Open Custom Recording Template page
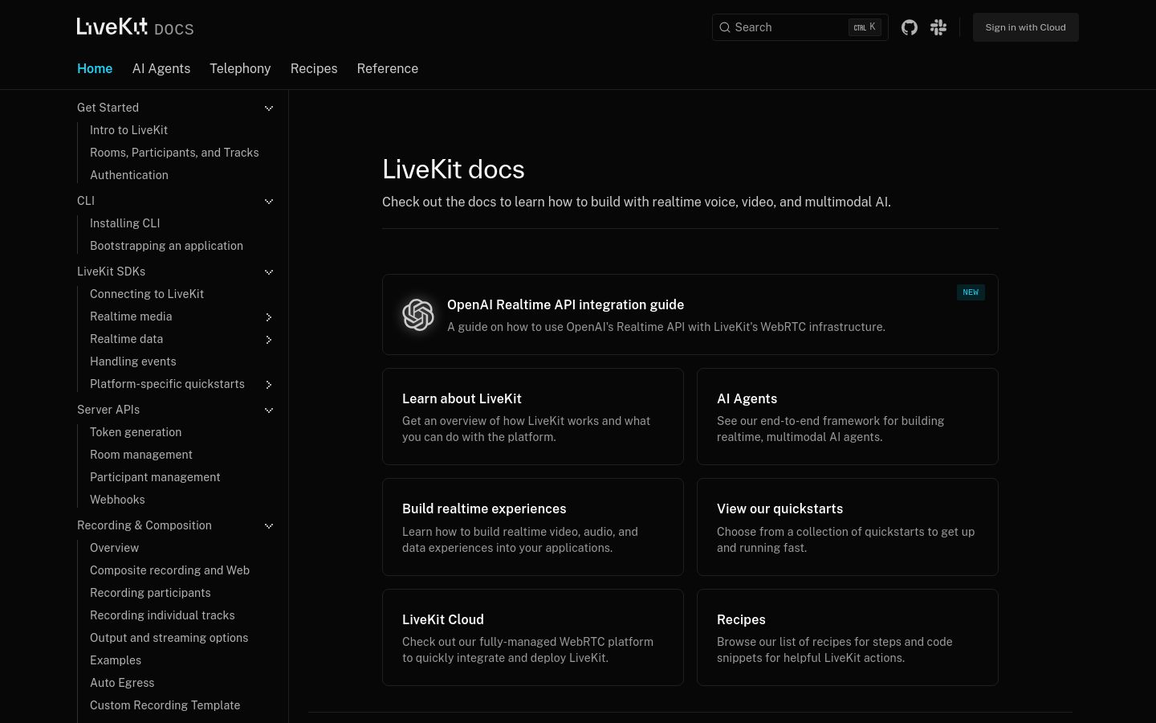Viewport: 1156px width, 723px height. (x=165, y=705)
